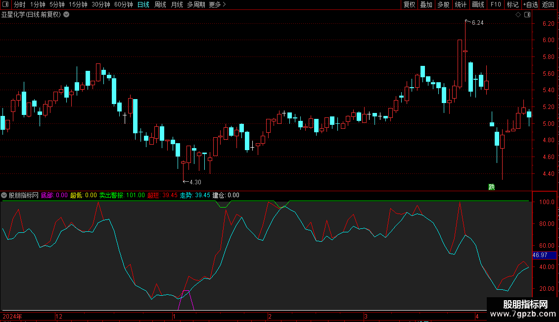Click the 亚星化学(日线.前复权) chart title
559x322 pixels.
[31, 15]
